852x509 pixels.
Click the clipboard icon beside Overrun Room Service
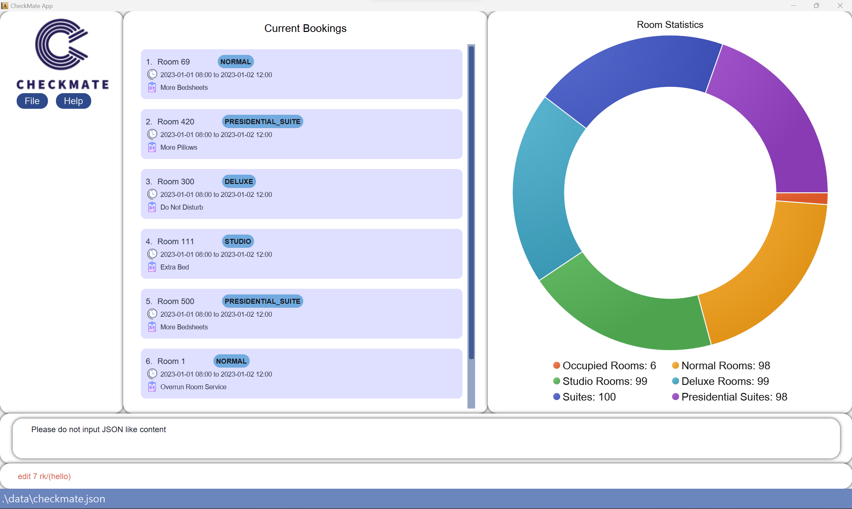click(152, 387)
